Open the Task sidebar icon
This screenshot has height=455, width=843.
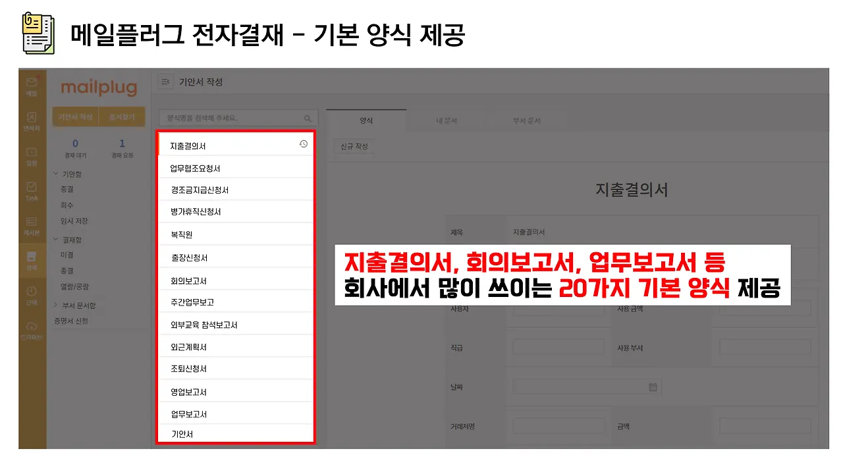pos(31,192)
